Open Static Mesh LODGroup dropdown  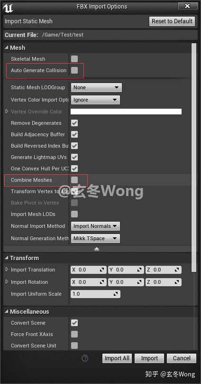pos(96,87)
